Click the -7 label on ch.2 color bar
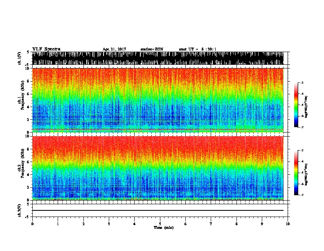 pyautogui.click(x=302, y=195)
